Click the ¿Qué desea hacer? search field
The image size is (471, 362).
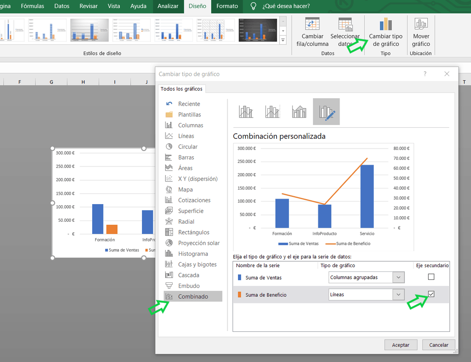(286, 6)
